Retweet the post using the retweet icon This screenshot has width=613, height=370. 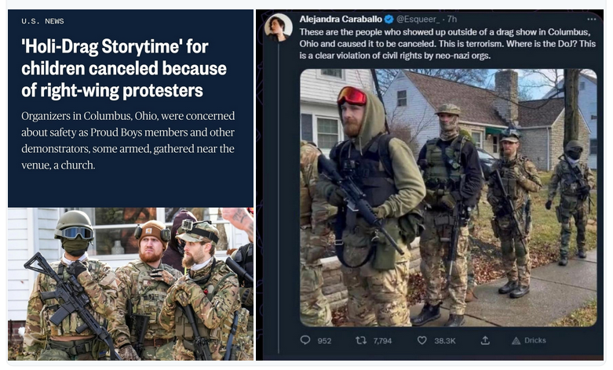point(361,340)
